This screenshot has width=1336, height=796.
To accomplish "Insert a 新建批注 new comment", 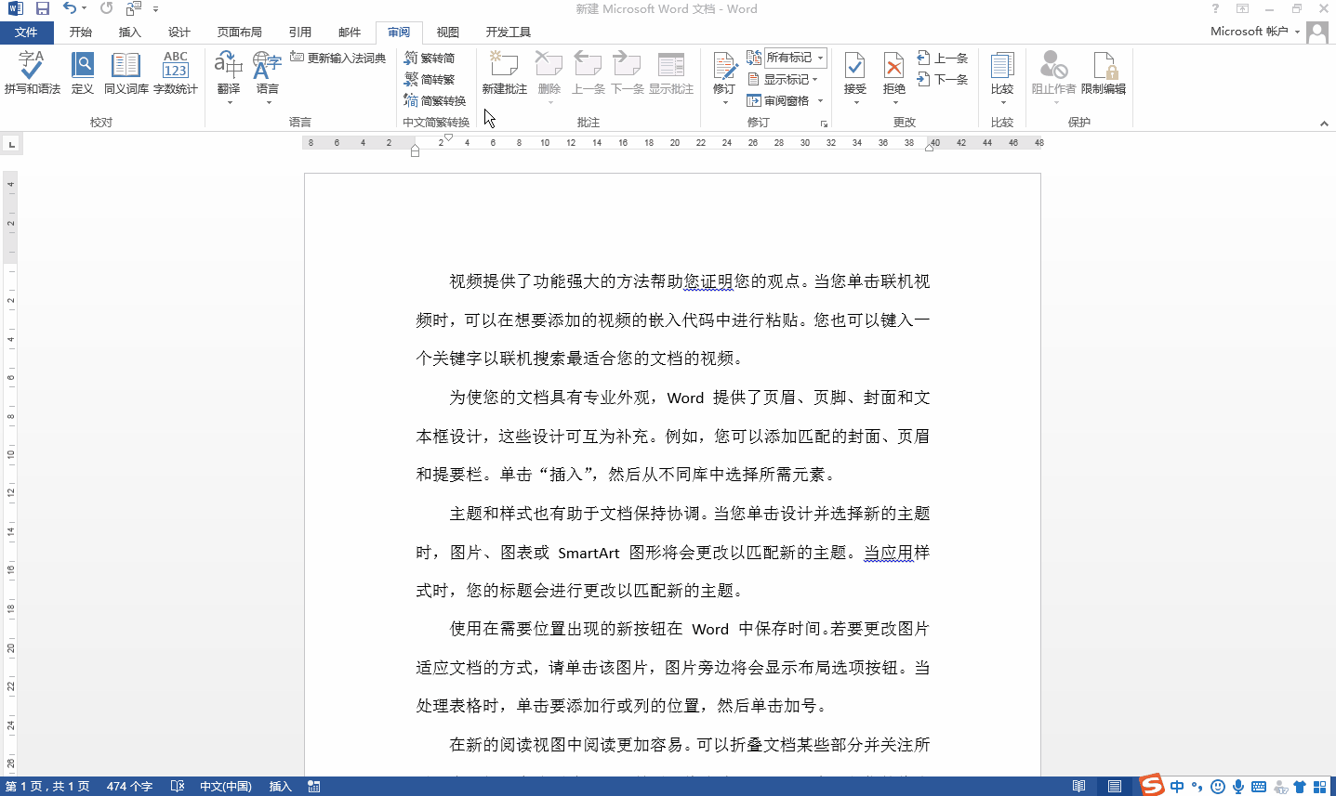I will tap(503, 74).
